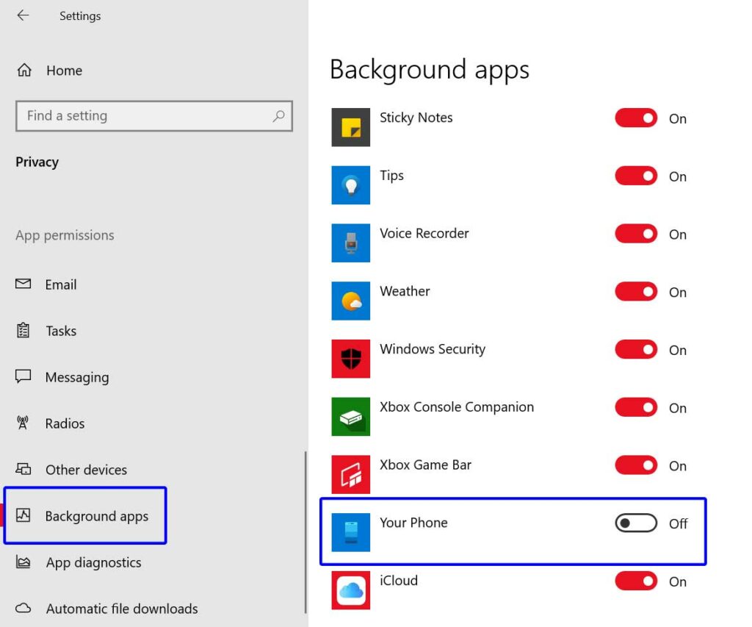Viewport: 752px width, 627px height.
Task: Click the Background apps sidebar icon
Action: (23, 515)
